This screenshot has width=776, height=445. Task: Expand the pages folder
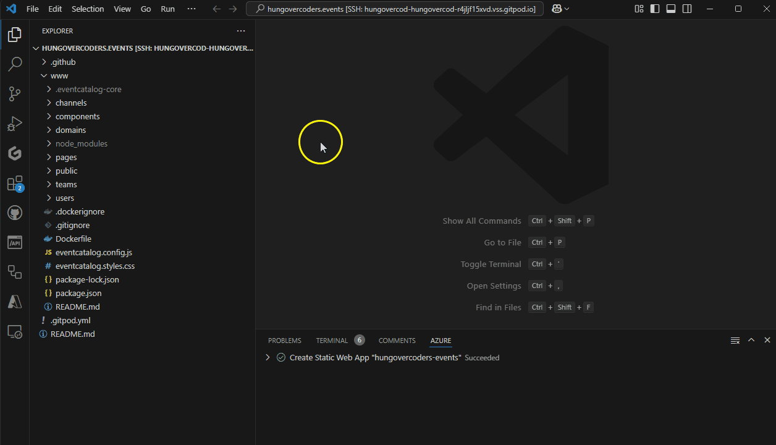tap(49, 157)
